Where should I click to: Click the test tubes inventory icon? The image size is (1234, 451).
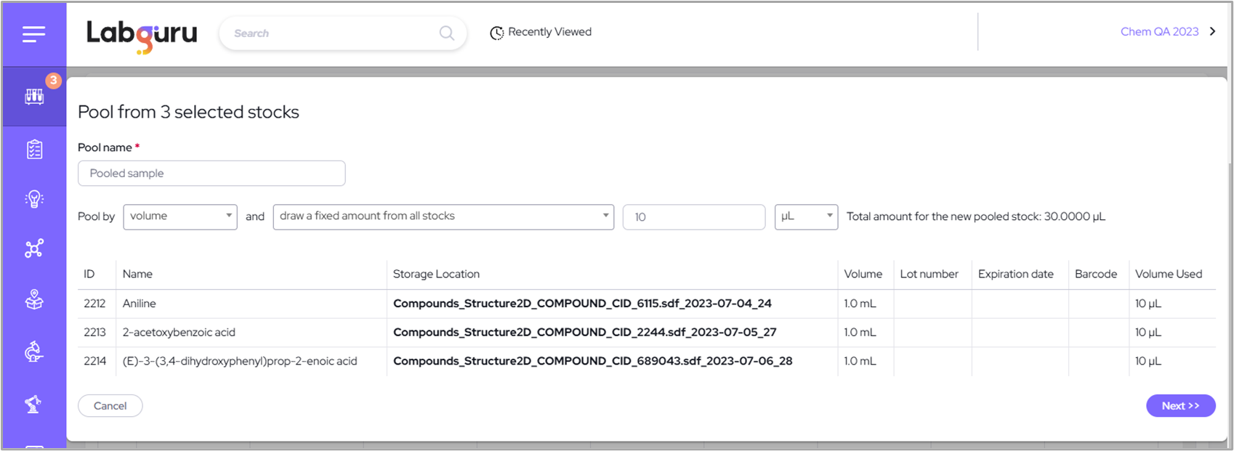click(34, 97)
